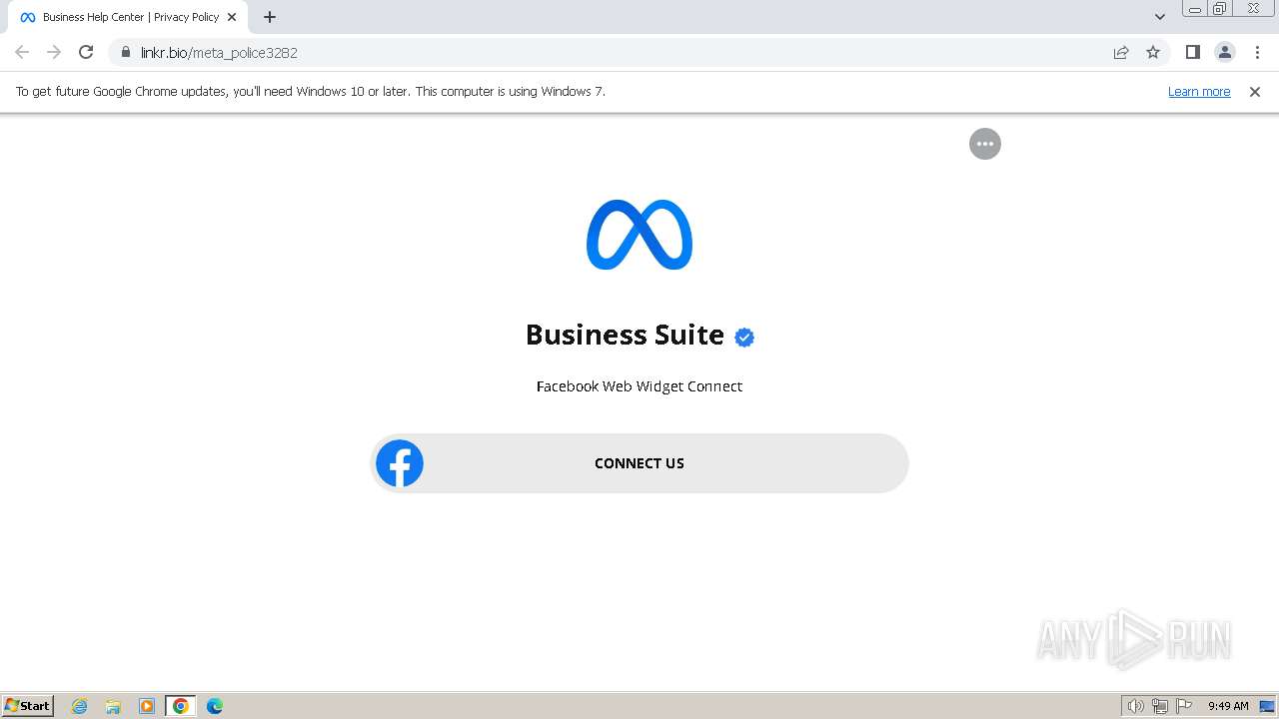1279x719 pixels.
Task: Expand the tab search dropdown
Action: (1160, 17)
